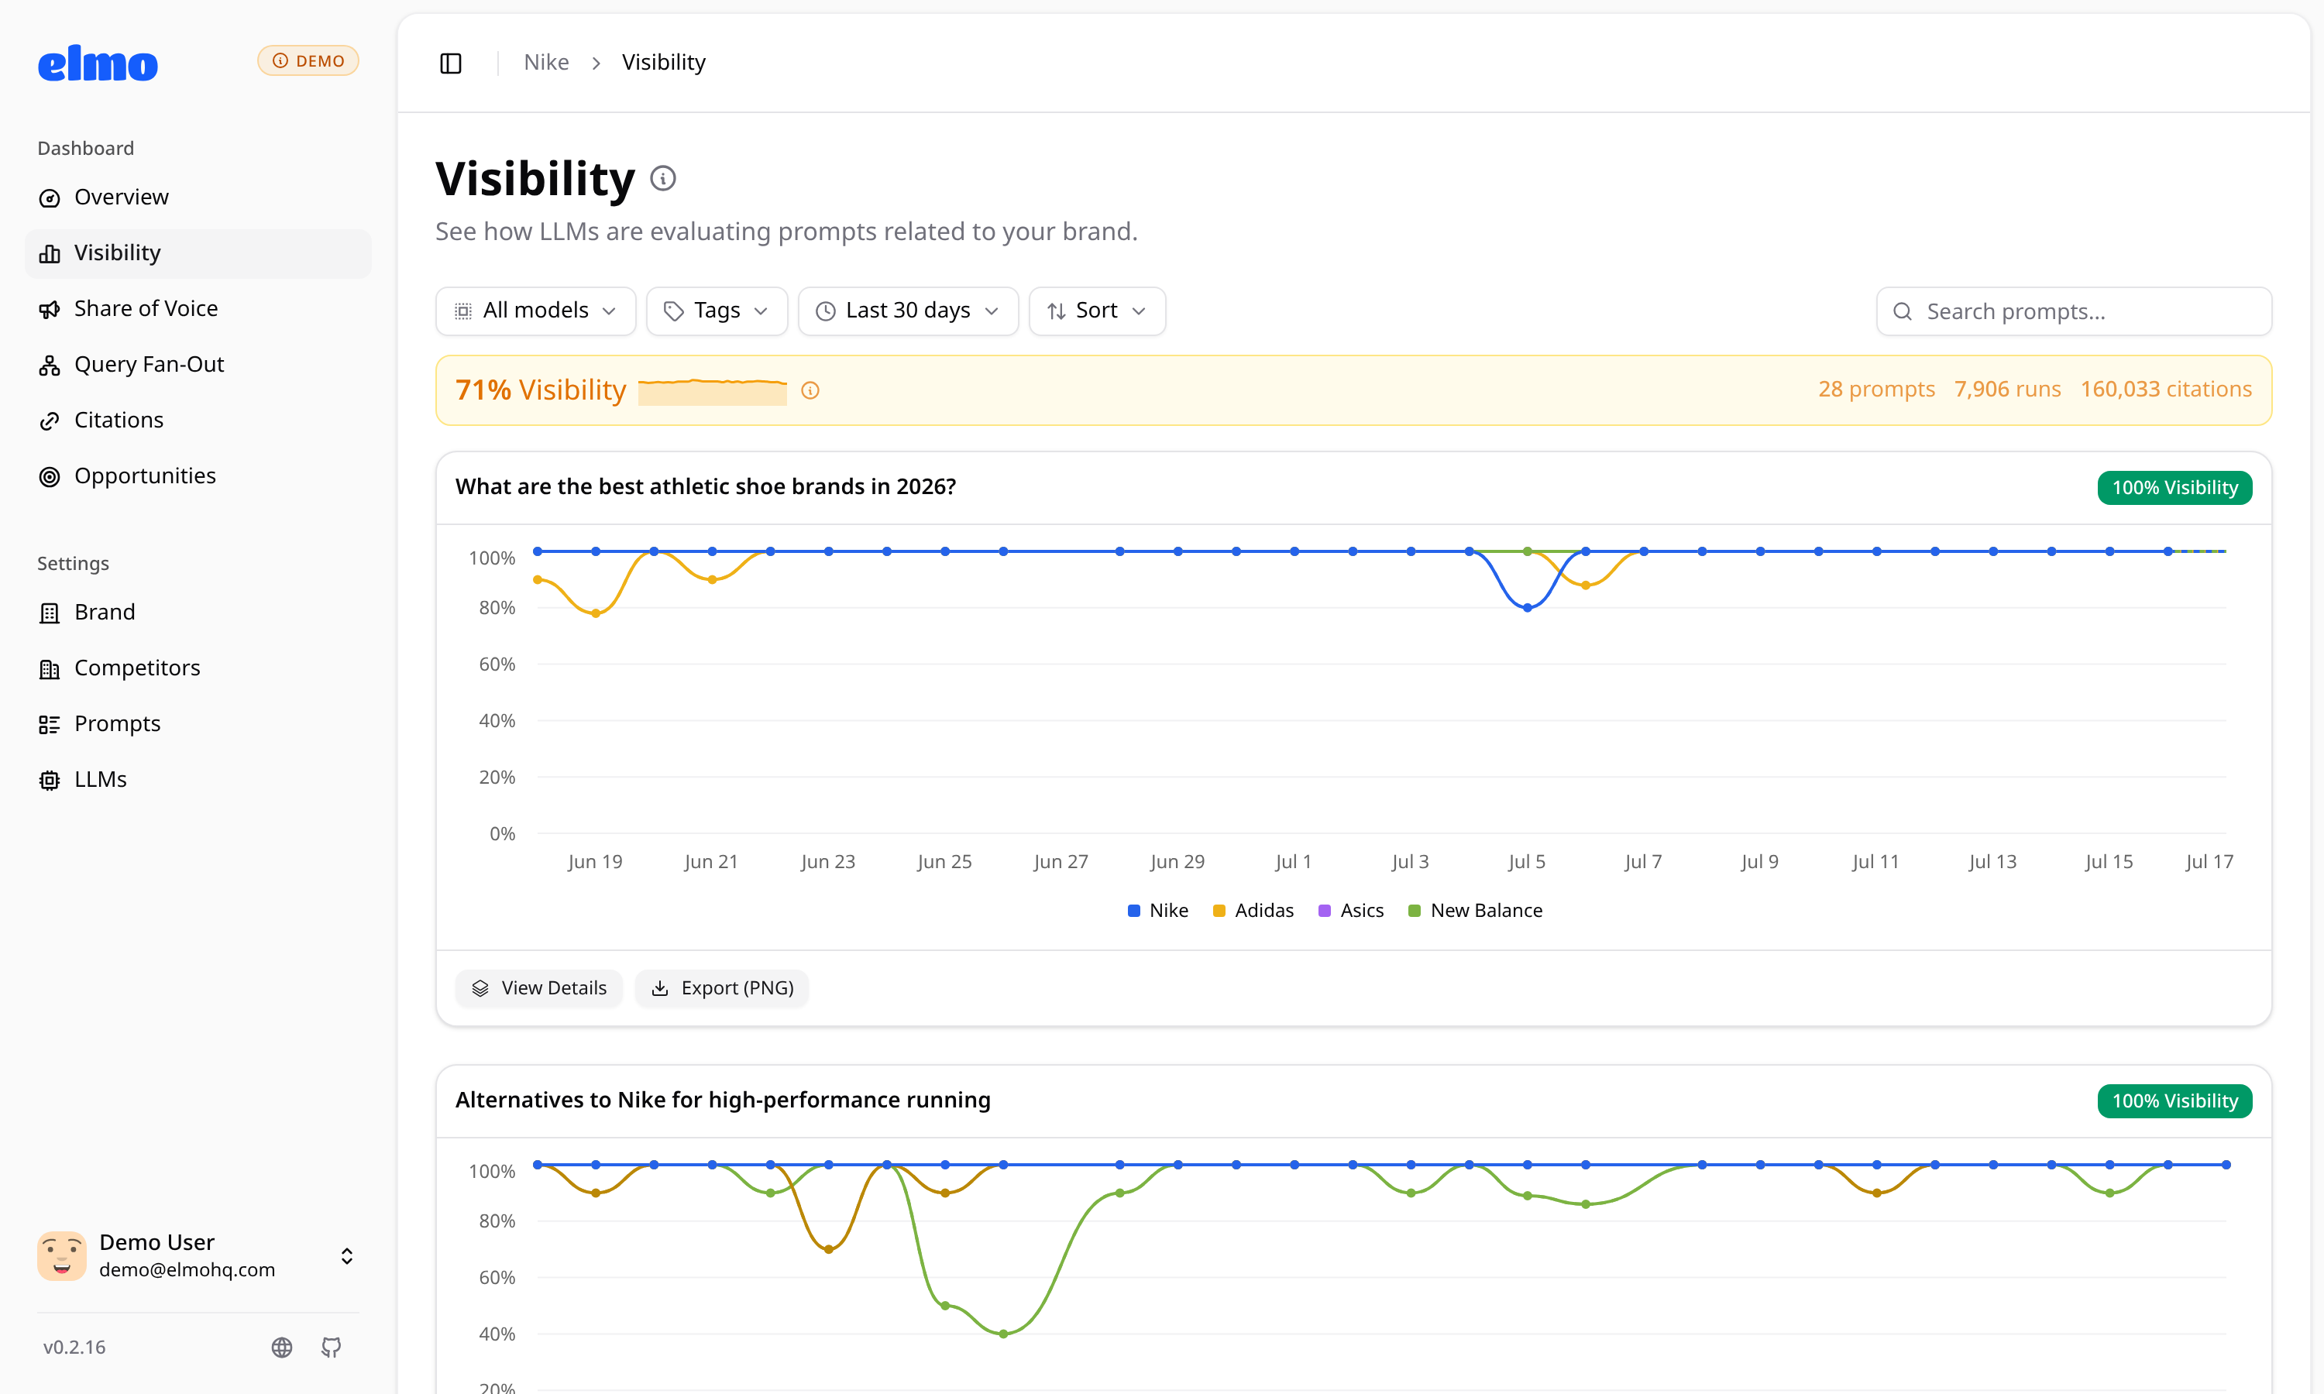Toggle Nike legend in first chart

[x=1157, y=910]
